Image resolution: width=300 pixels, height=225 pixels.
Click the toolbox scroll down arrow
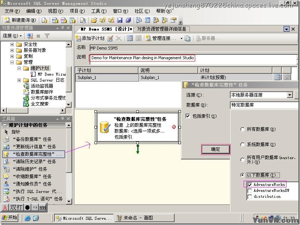[x=69, y=202]
